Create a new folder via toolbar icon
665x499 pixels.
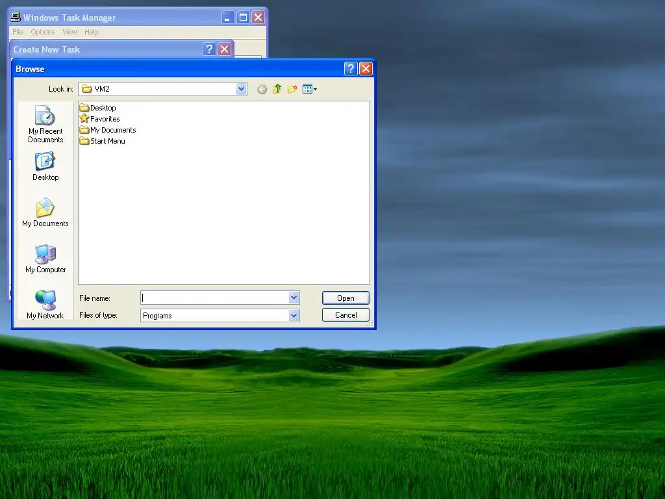coord(292,89)
